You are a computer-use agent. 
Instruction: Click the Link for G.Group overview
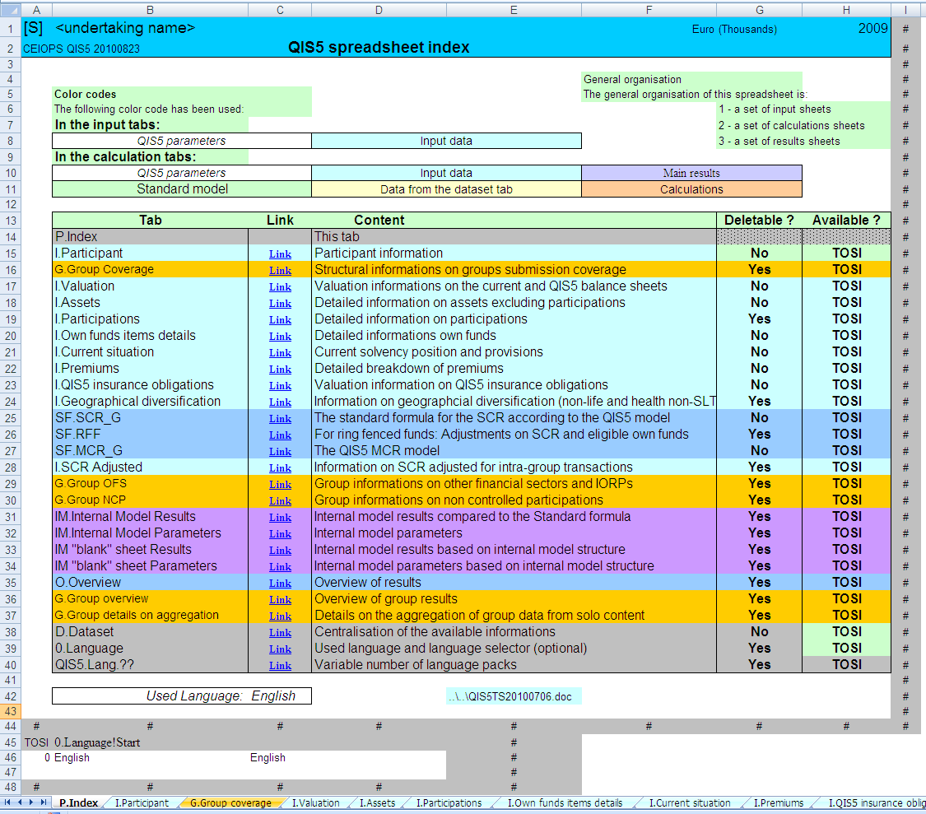(280, 600)
